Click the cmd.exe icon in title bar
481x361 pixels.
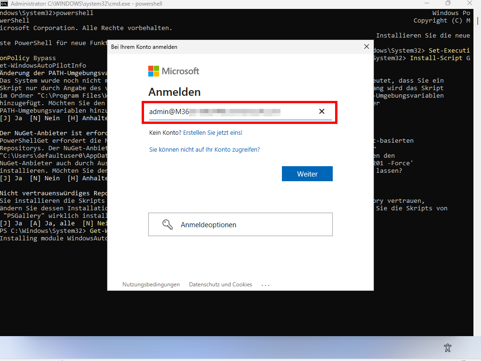point(4,4)
